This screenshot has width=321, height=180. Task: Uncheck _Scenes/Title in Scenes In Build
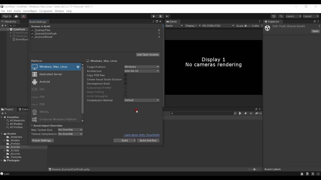coord(32,30)
